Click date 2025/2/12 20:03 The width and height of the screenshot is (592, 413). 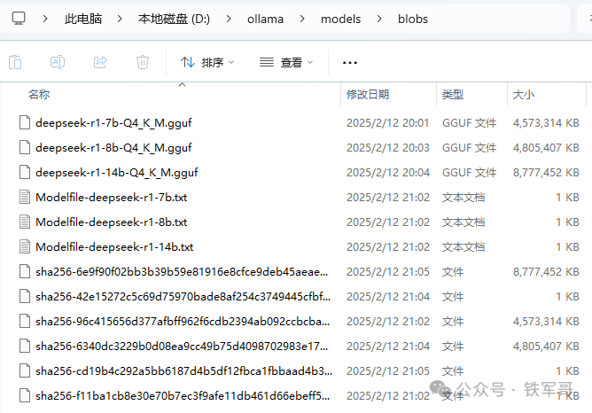[388, 148]
